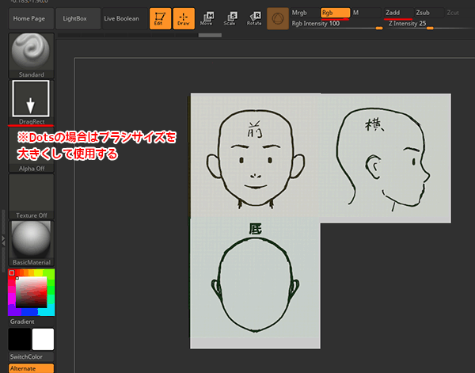
Task: Open the Standard brush picker
Action: [31, 55]
